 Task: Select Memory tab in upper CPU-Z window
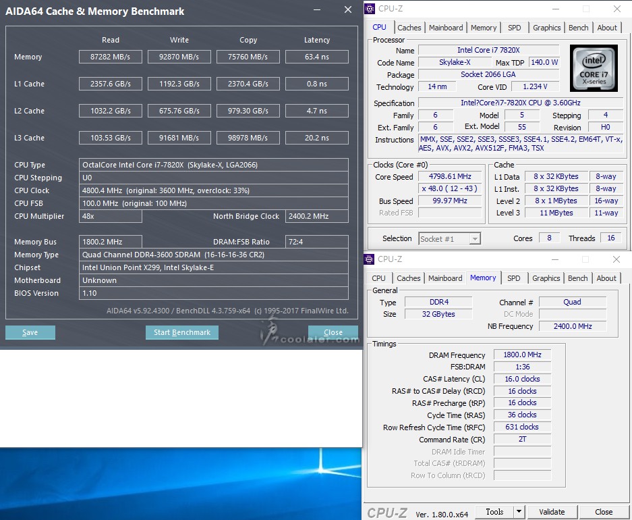tap(483, 28)
